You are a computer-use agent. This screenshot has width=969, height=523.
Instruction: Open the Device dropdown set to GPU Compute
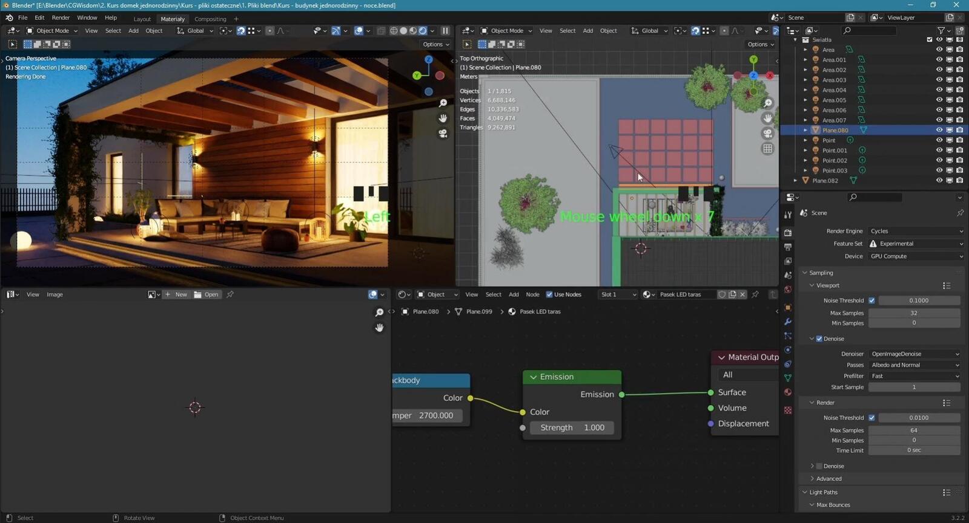[916, 256]
